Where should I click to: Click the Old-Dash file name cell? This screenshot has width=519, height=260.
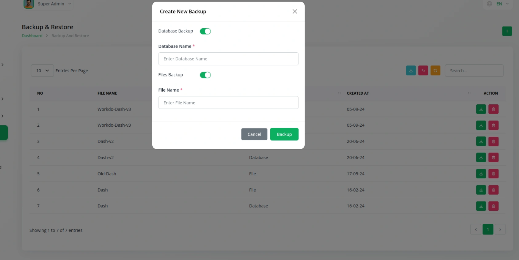107,174
